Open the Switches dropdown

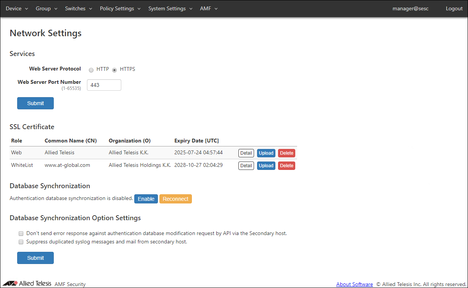79,8
